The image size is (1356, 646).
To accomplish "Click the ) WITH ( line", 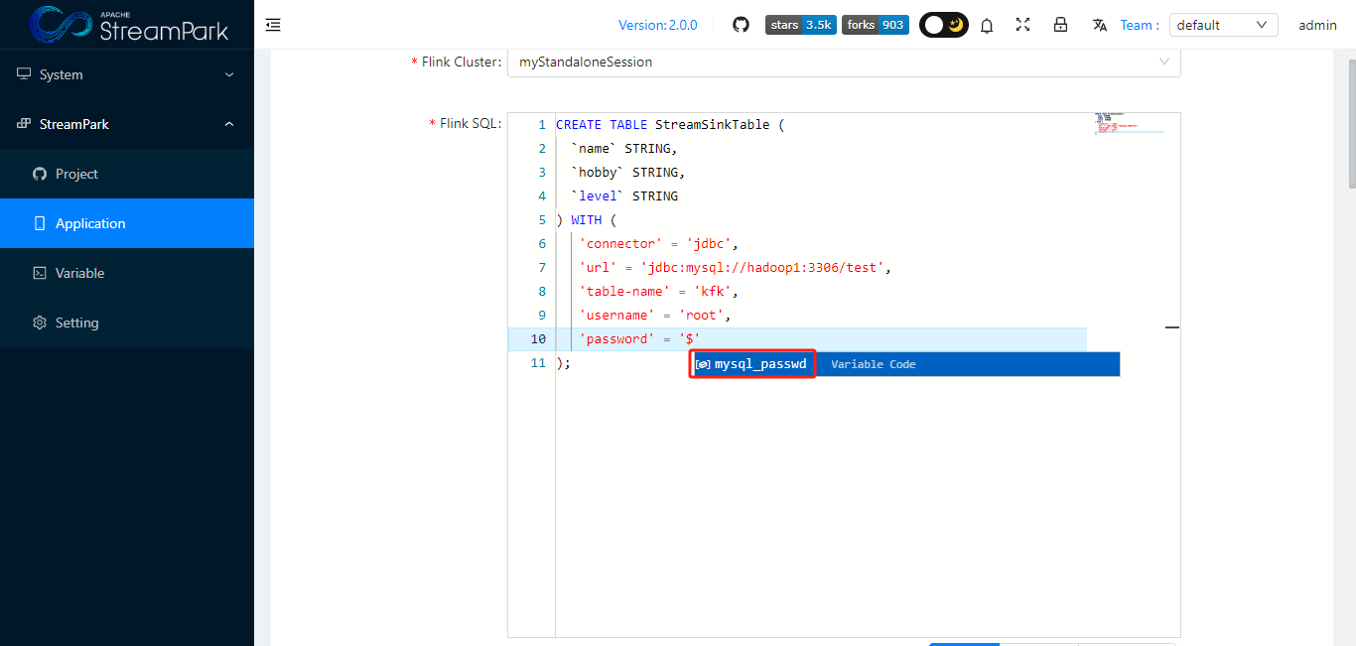I will coord(587,220).
